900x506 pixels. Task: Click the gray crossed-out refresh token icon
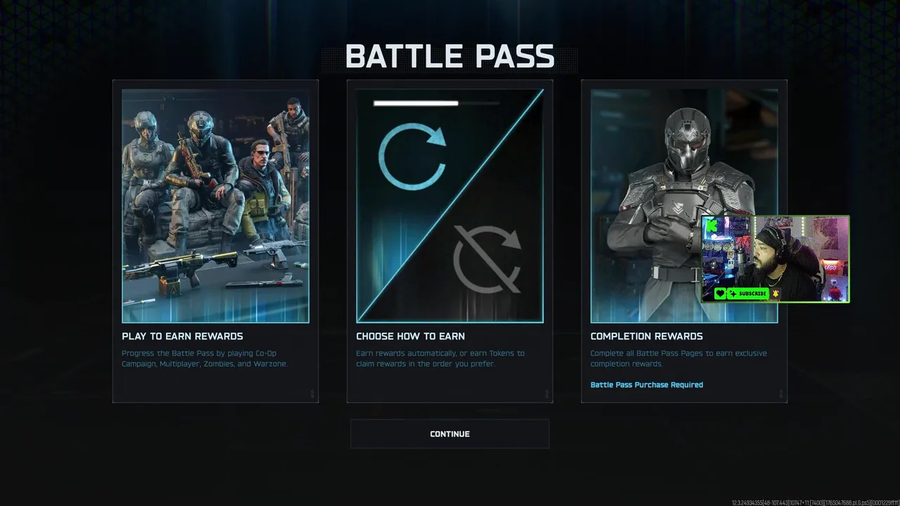(x=487, y=259)
